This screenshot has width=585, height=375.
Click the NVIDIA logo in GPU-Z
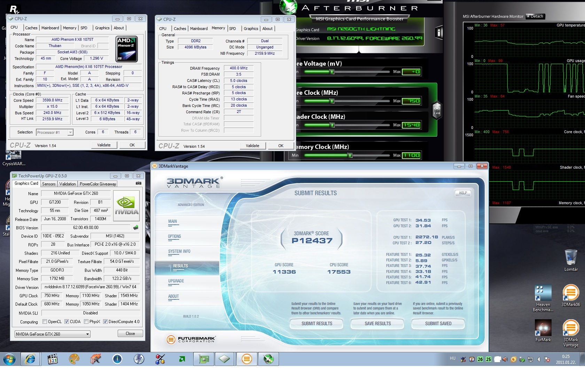click(x=127, y=206)
